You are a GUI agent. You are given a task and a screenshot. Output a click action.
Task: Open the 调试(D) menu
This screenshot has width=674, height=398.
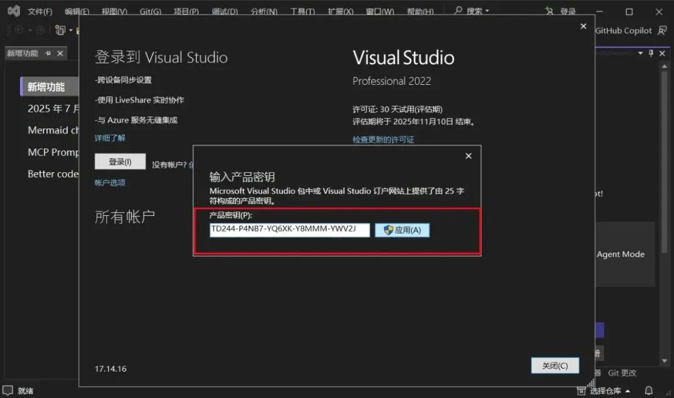pyautogui.click(x=225, y=12)
